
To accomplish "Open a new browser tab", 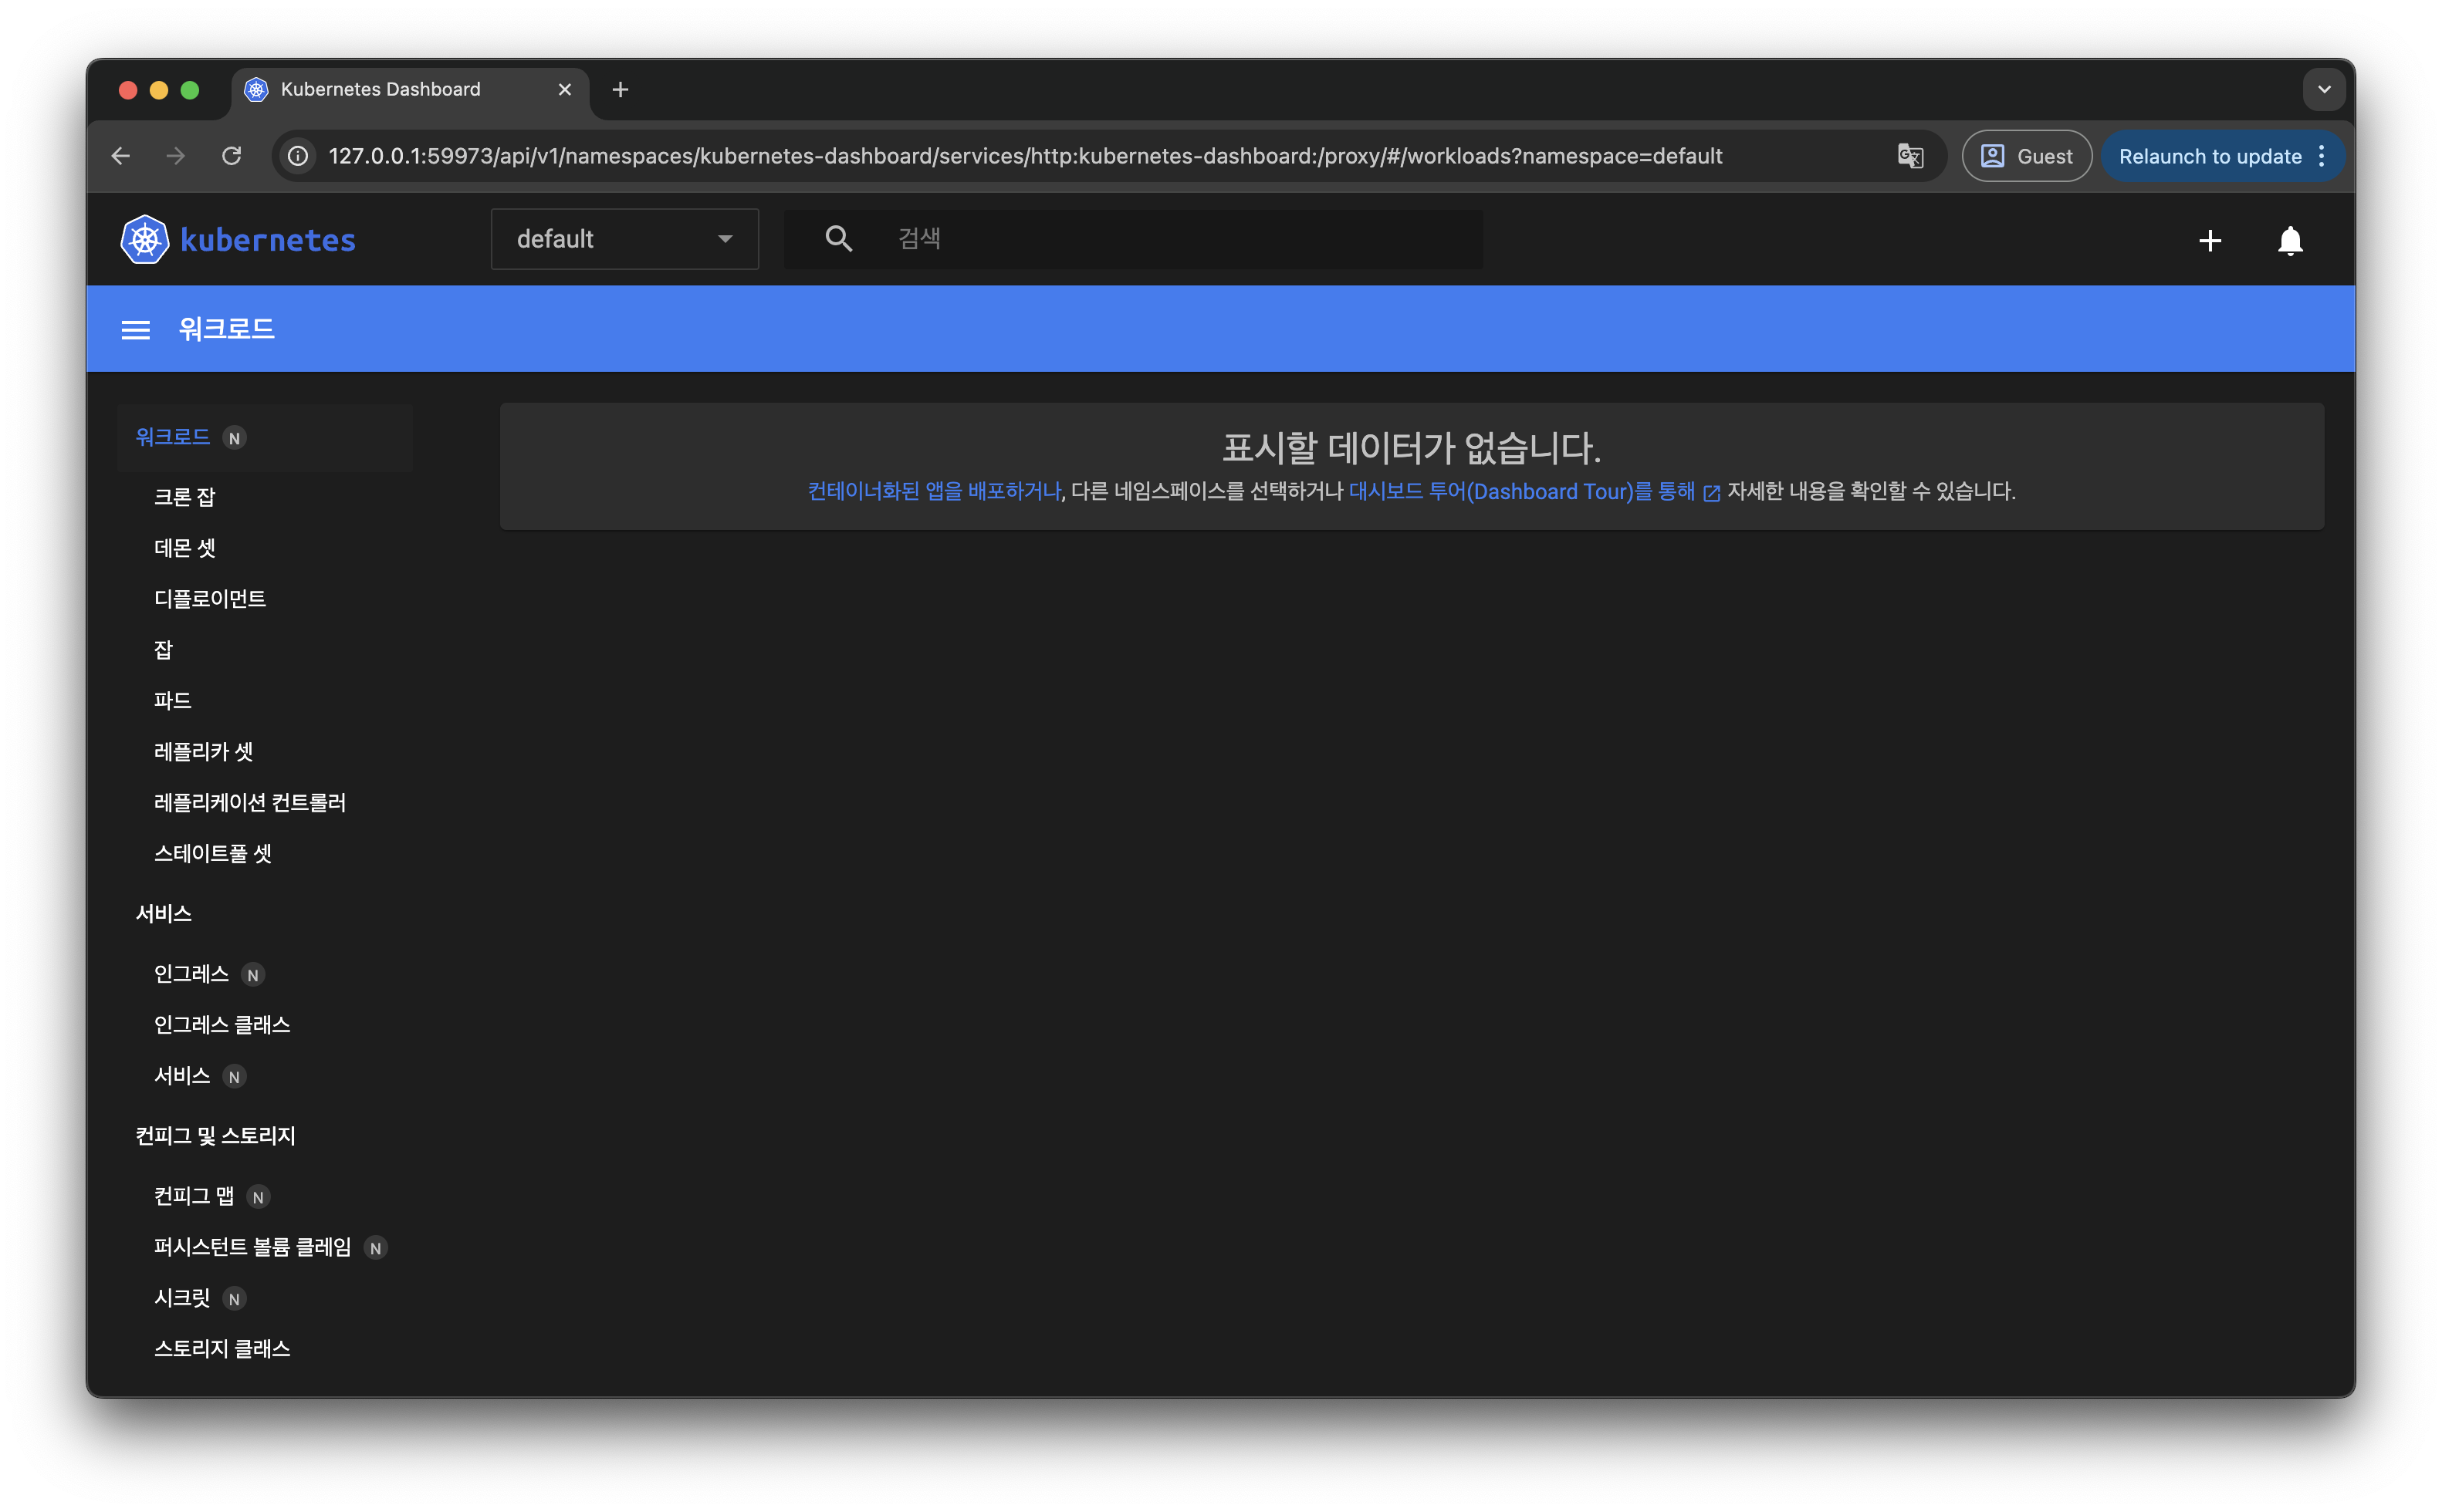I will tap(621, 90).
